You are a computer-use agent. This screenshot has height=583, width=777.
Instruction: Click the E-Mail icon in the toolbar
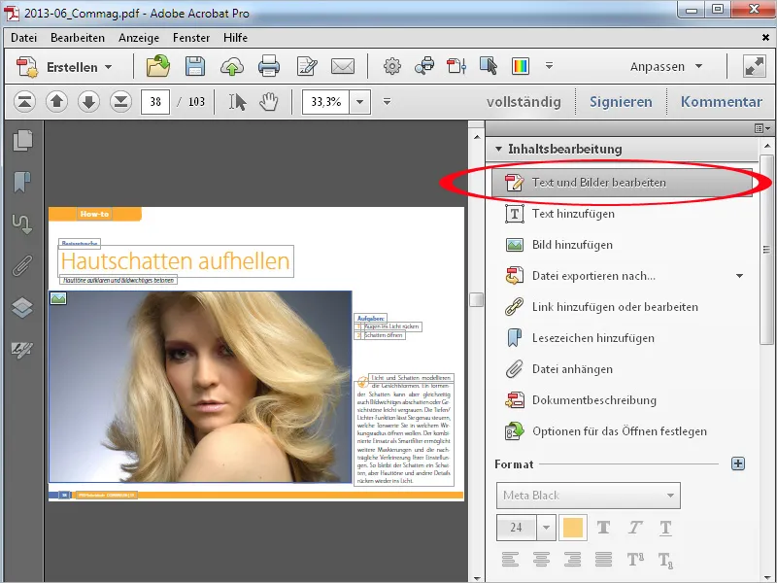[342, 67]
